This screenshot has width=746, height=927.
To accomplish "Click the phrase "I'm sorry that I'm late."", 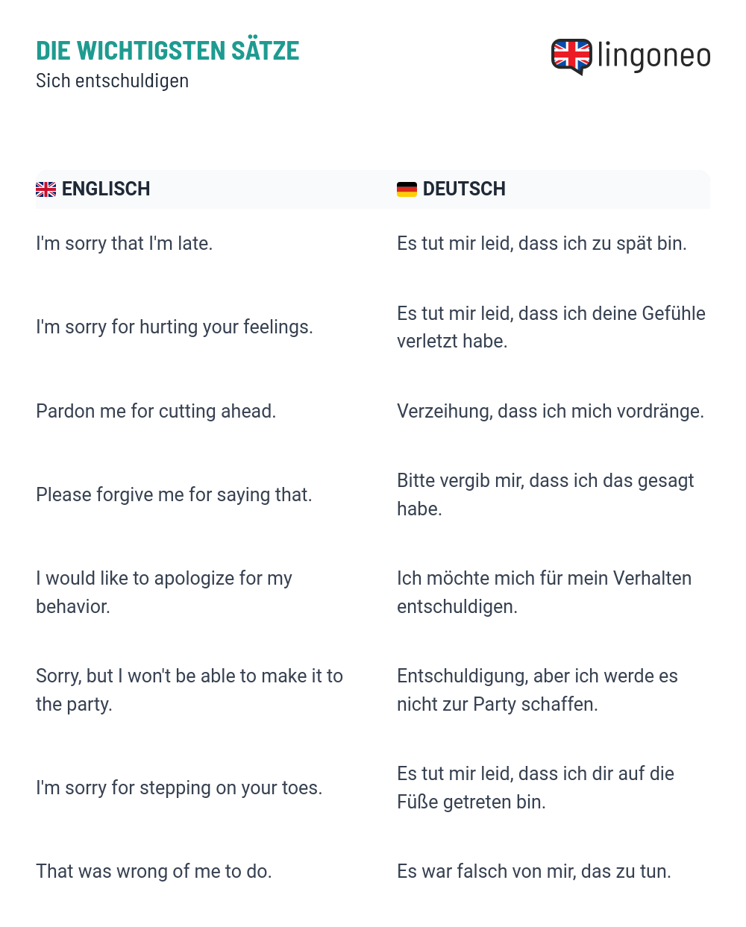I will (x=125, y=243).
